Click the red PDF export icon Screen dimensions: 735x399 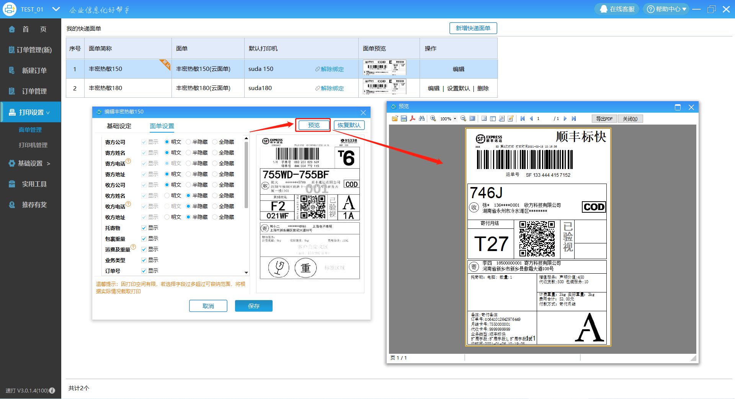pyautogui.click(x=412, y=118)
